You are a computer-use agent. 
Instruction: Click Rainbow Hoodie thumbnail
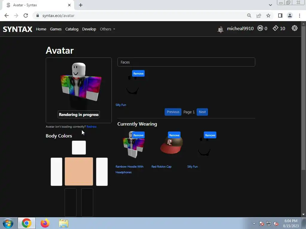134,145
